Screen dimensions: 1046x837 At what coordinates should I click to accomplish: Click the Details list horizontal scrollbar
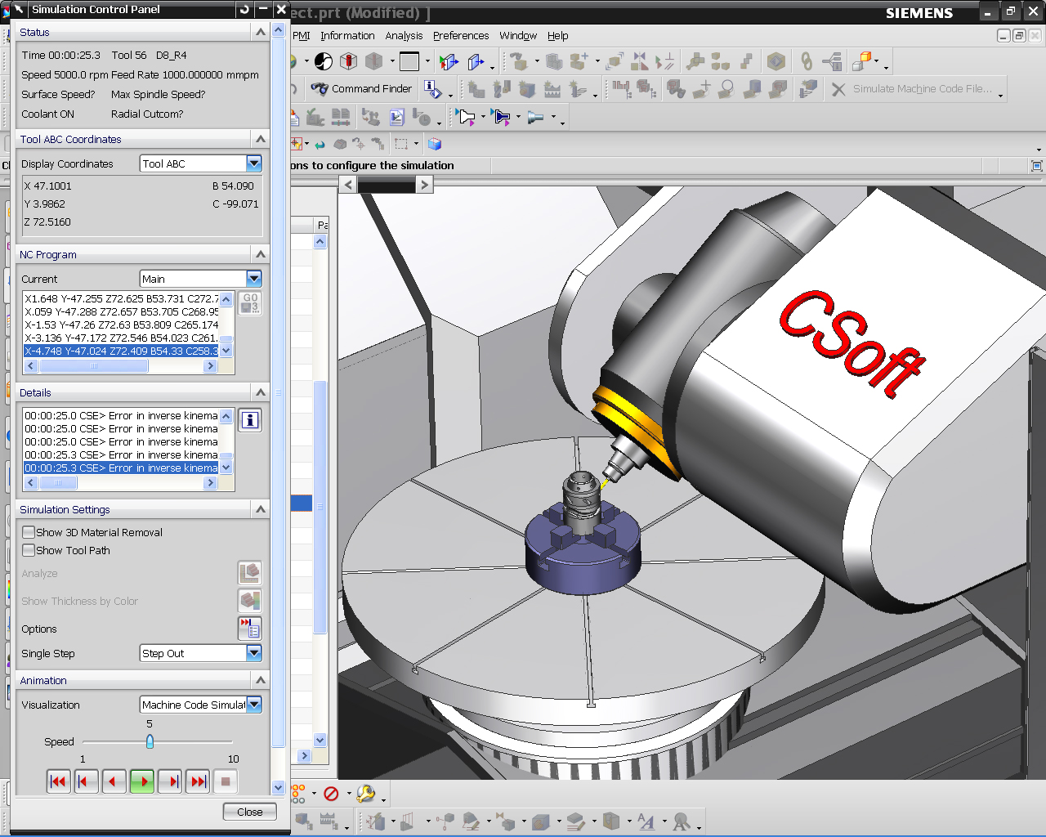coord(121,483)
